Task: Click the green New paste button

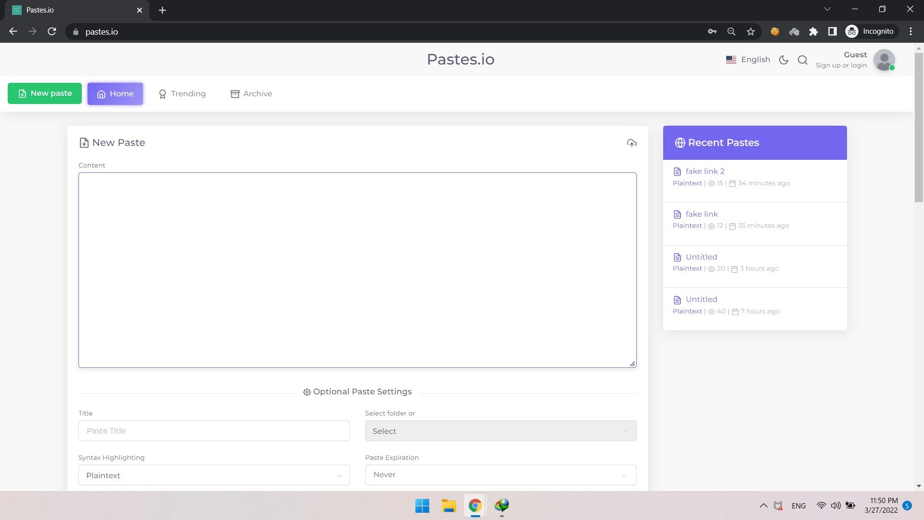Action: tap(44, 93)
